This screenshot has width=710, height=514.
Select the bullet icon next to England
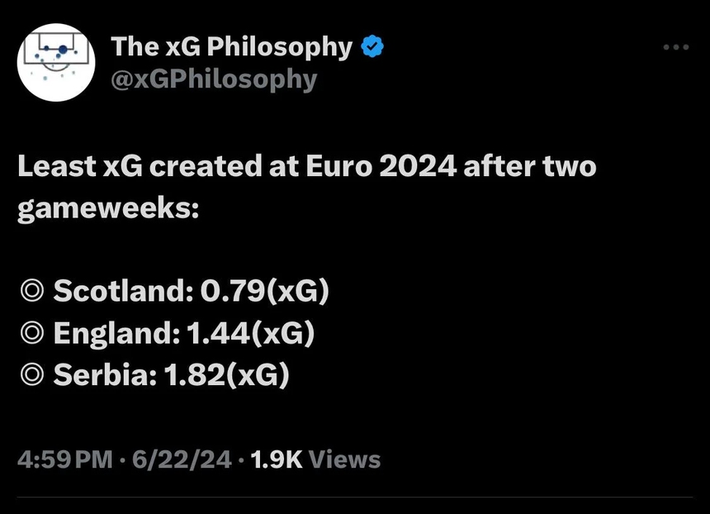30,333
